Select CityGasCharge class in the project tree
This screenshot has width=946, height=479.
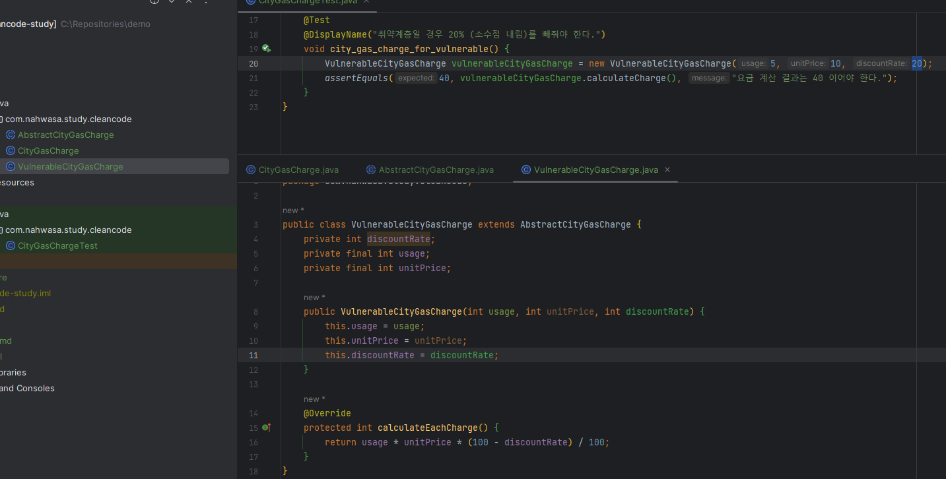[x=48, y=150]
